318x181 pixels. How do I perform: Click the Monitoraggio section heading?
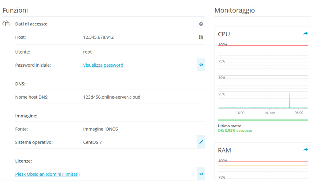click(234, 10)
